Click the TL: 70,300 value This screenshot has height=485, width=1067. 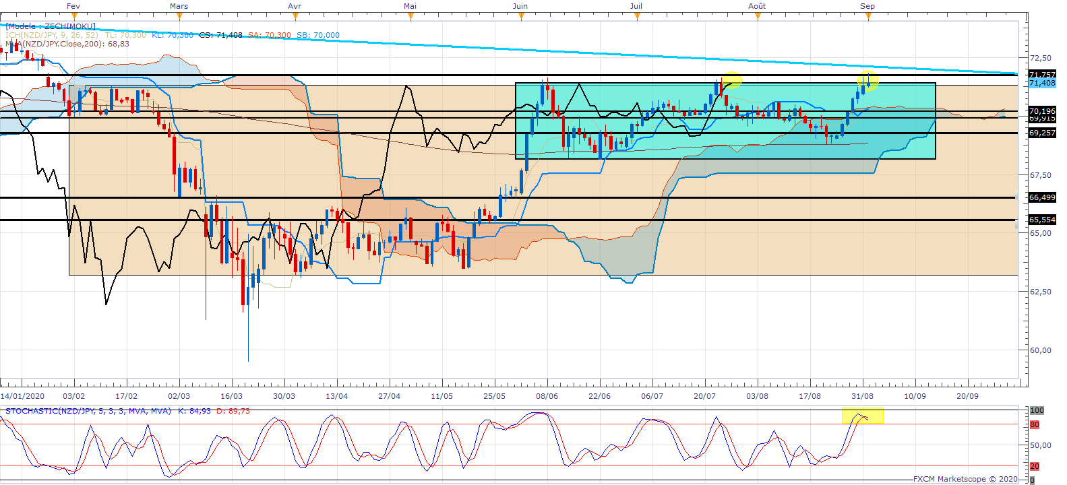point(125,35)
